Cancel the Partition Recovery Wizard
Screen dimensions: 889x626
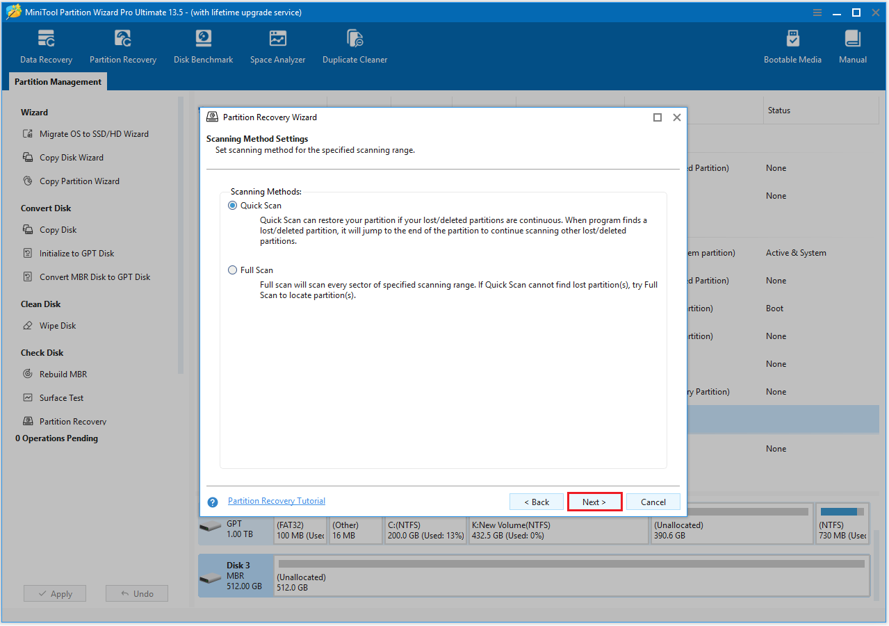(653, 501)
